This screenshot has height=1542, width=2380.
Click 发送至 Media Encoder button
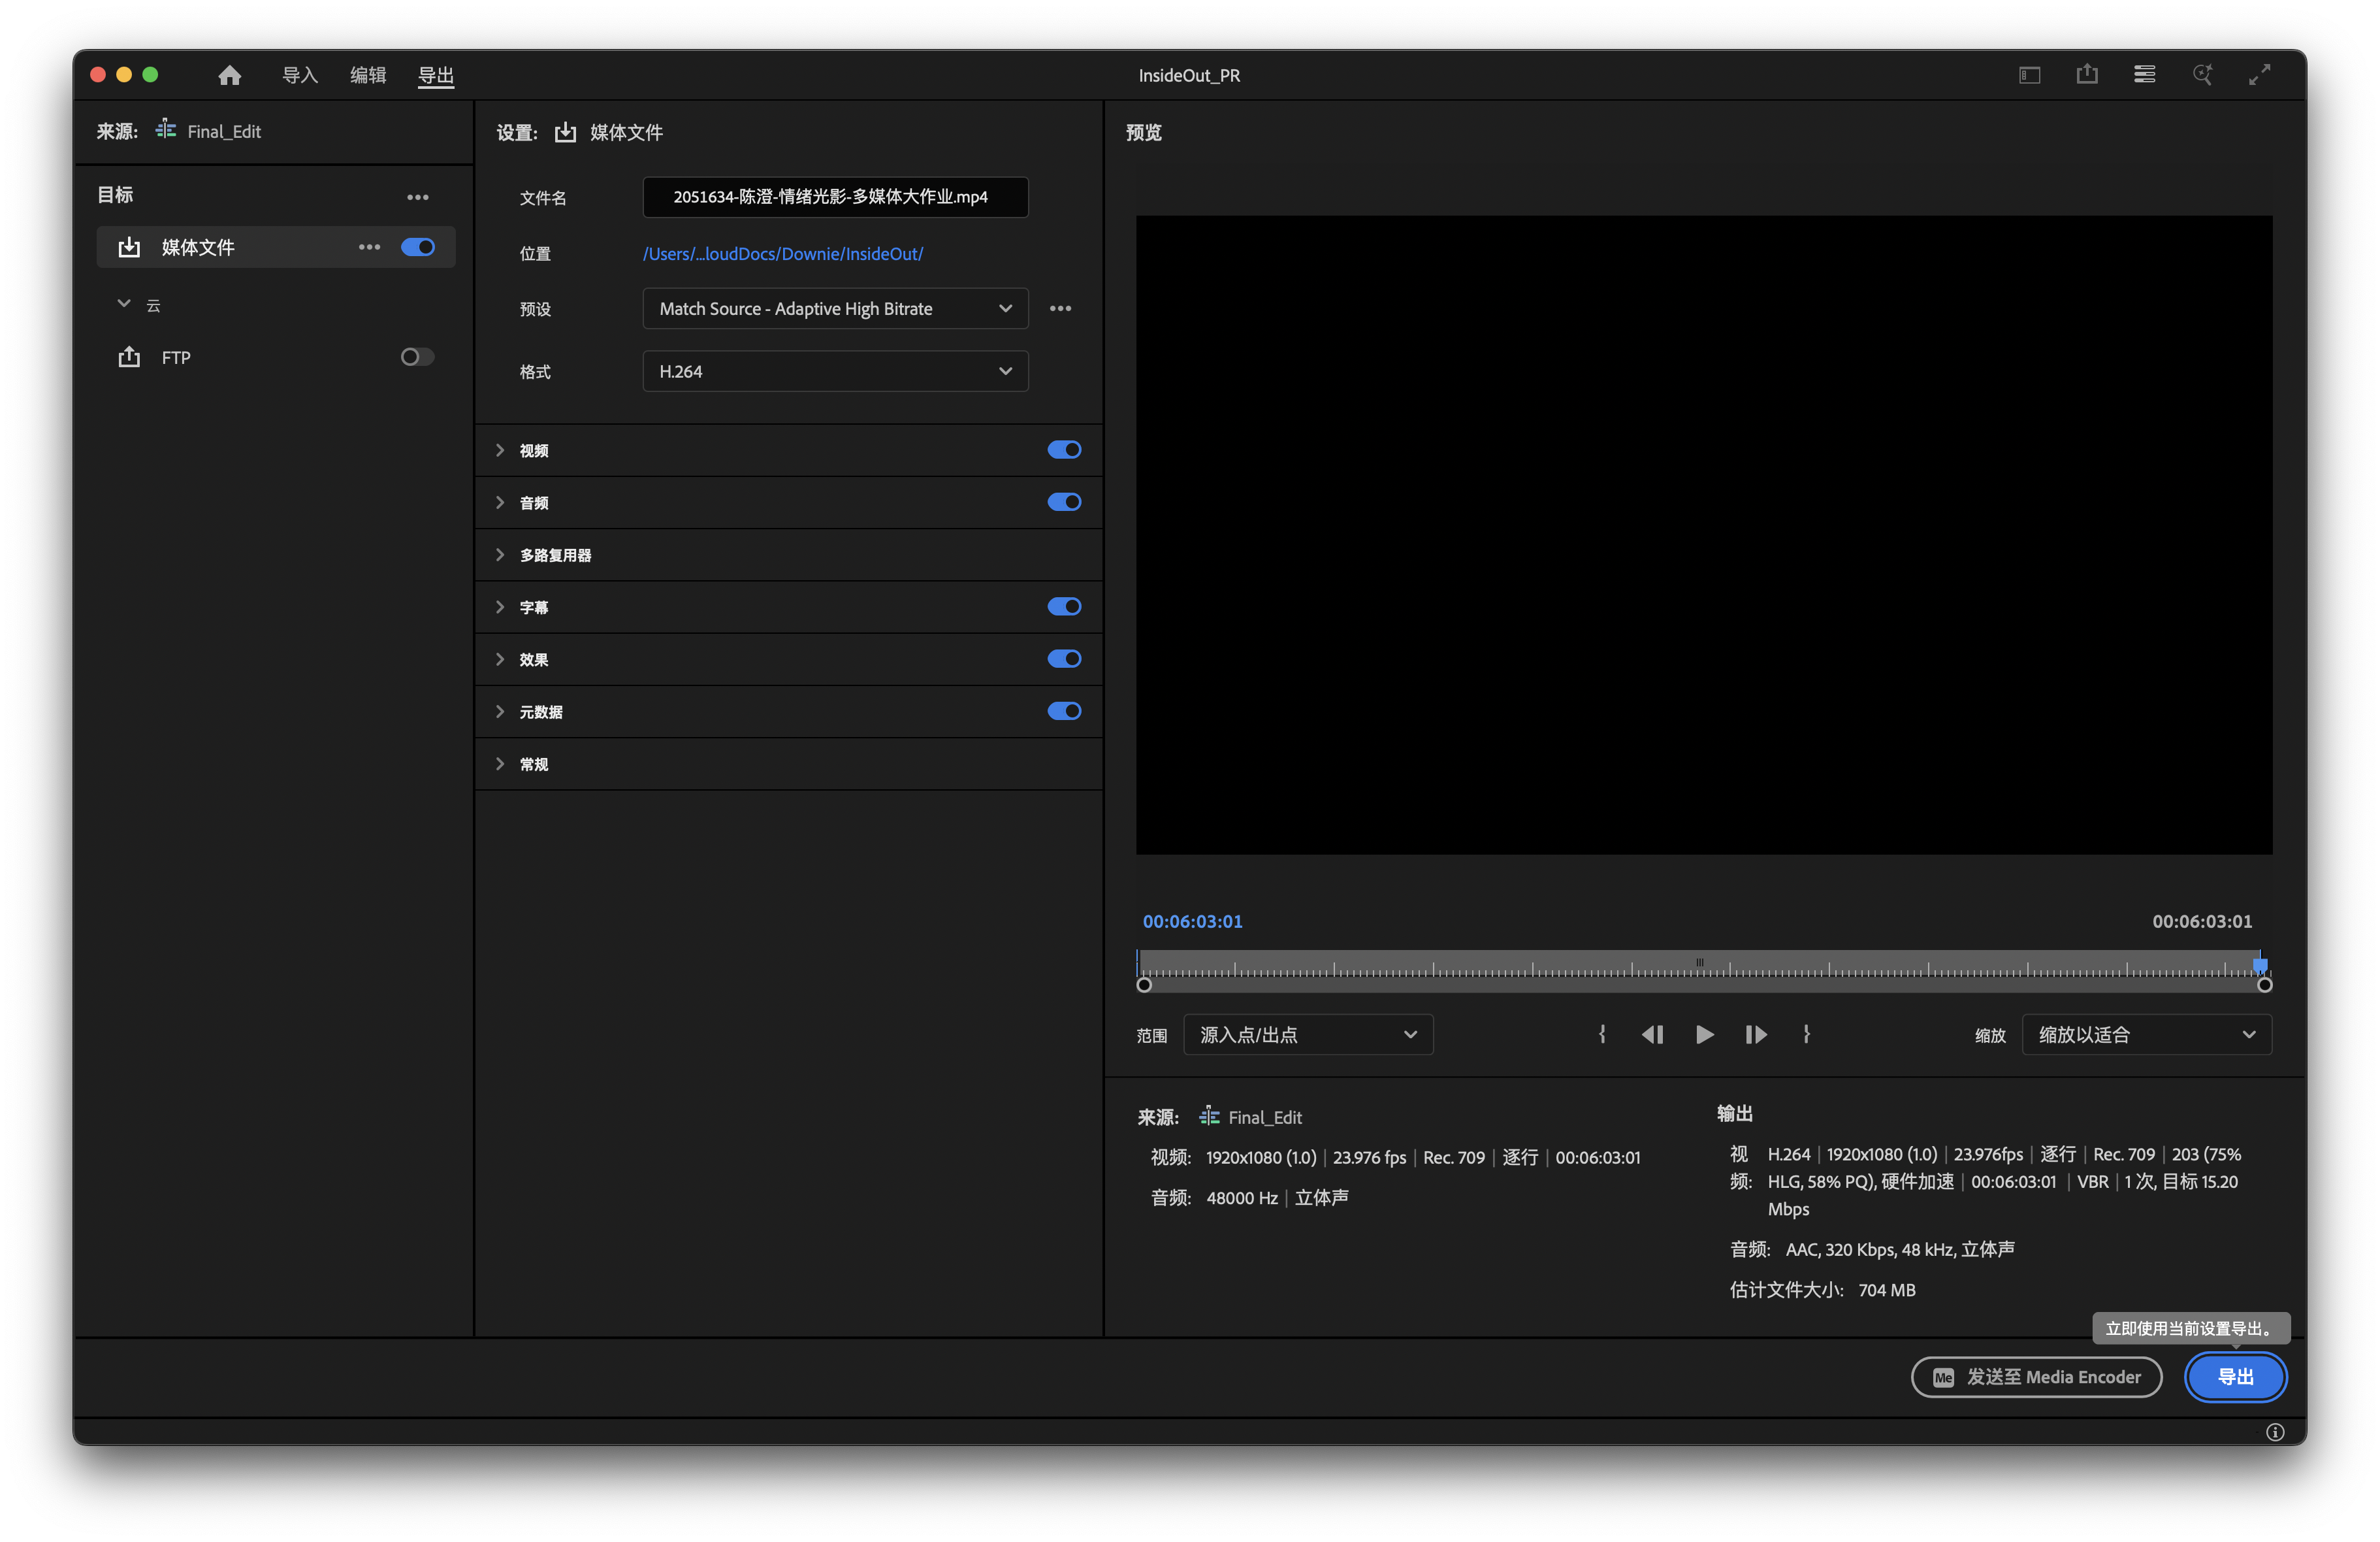point(2036,1378)
